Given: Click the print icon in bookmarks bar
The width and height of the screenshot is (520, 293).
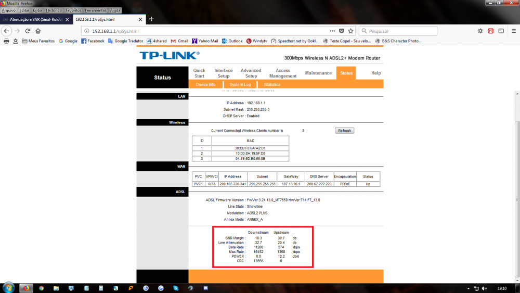Looking at the screenshot, I should tap(6, 41).
